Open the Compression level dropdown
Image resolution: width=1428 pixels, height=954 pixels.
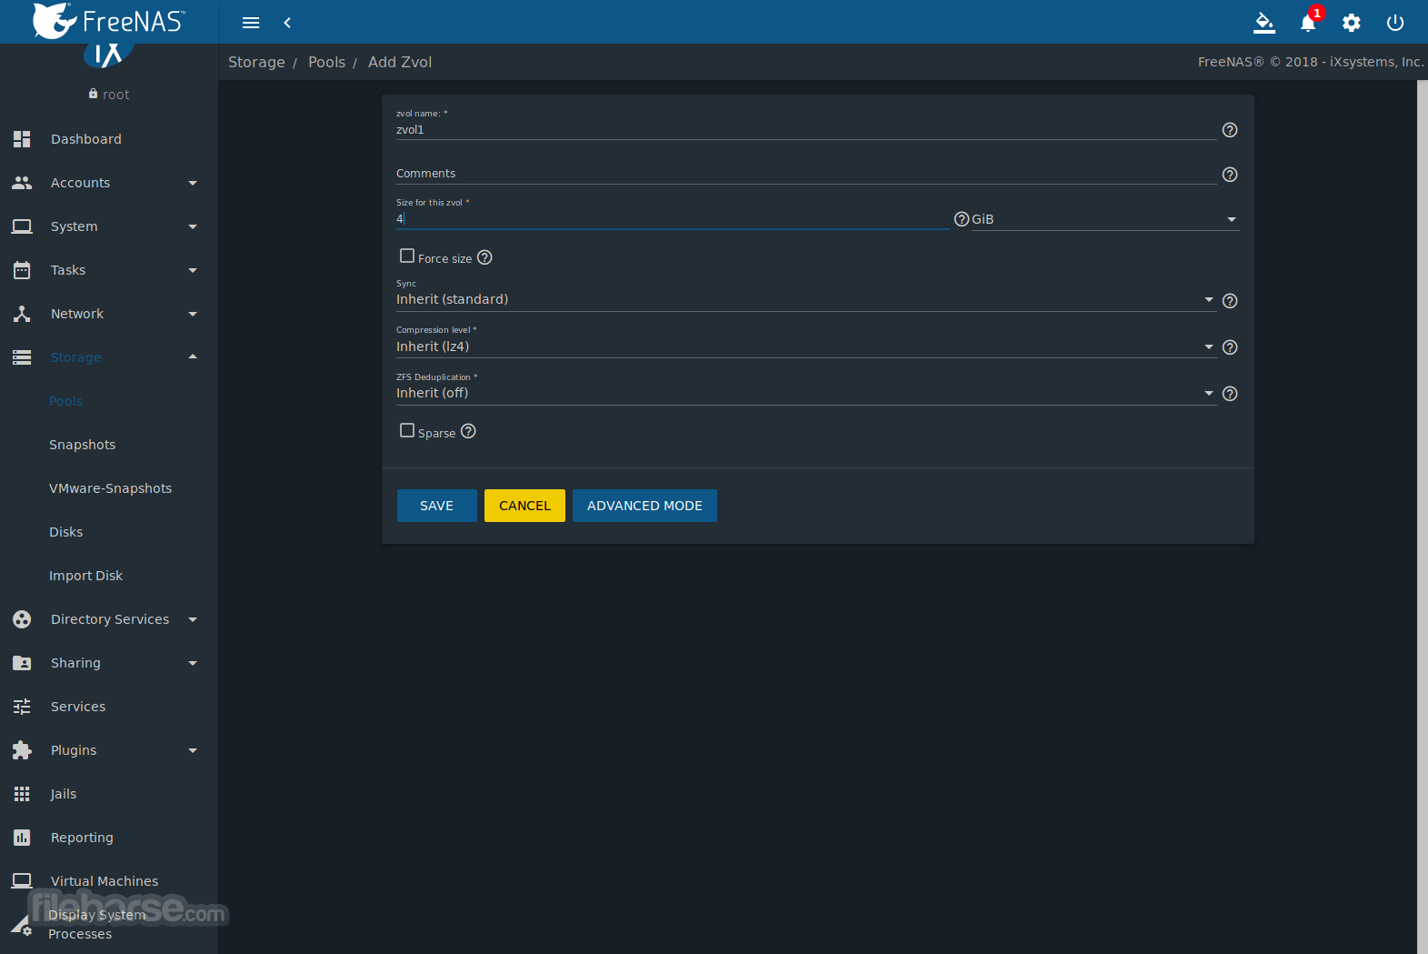click(805, 346)
